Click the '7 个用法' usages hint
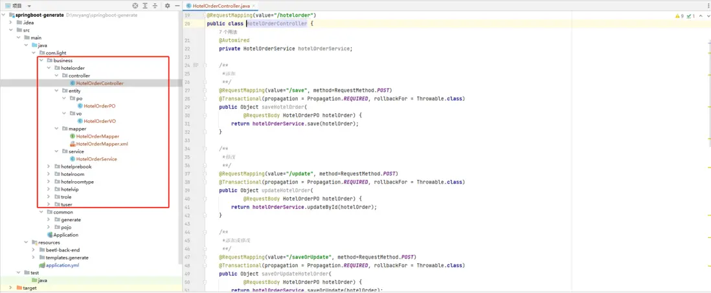Image resolution: width=711 pixels, height=293 pixels. tap(228, 32)
